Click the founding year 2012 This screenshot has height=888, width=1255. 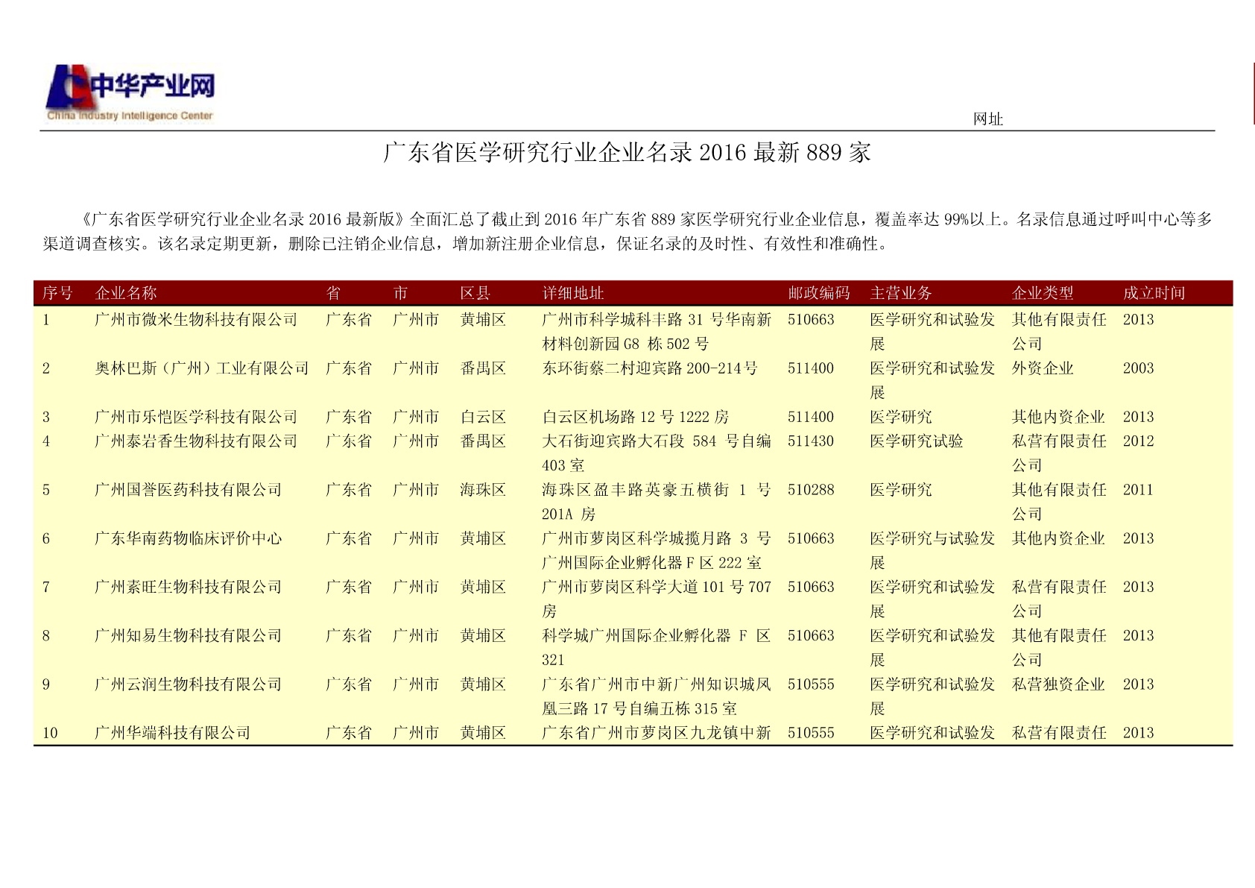[x=1138, y=441]
